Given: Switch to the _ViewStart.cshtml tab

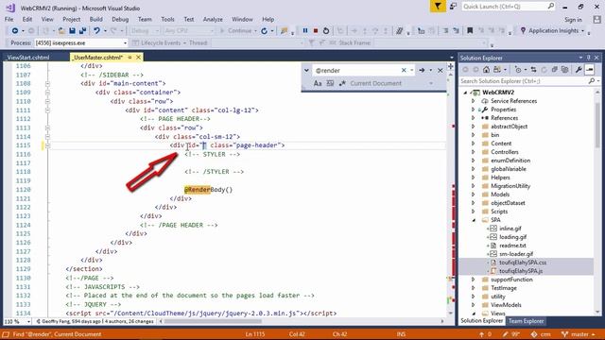Looking at the screenshot, I should pos(28,58).
